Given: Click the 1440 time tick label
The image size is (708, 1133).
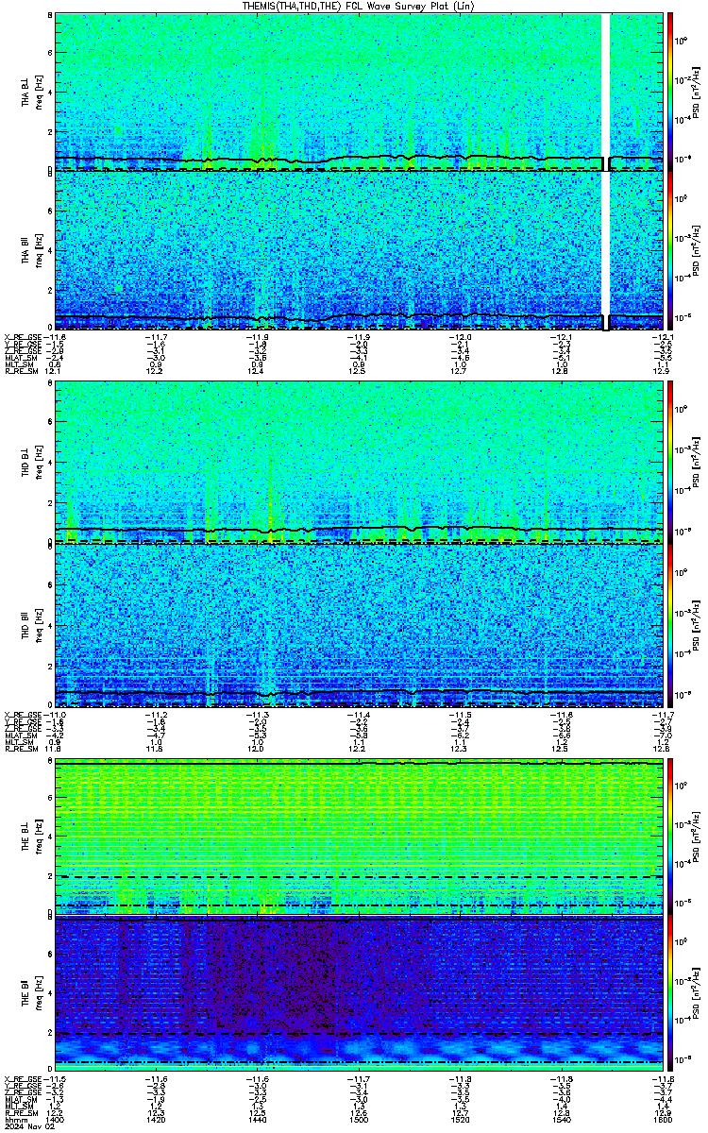Looking at the screenshot, I should pyautogui.click(x=259, y=1118).
